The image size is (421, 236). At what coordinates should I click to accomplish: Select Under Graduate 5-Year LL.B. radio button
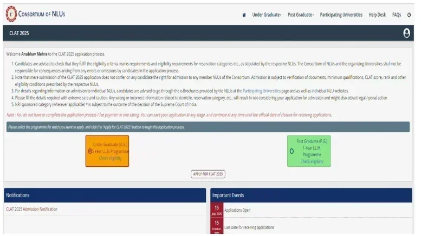[90, 151]
